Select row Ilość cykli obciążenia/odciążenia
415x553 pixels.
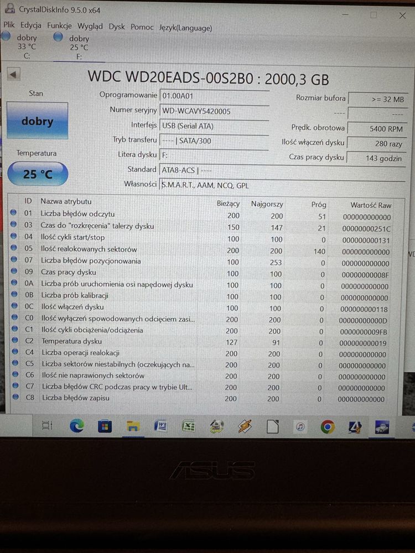pyautogui.click(x=201, y=331)
